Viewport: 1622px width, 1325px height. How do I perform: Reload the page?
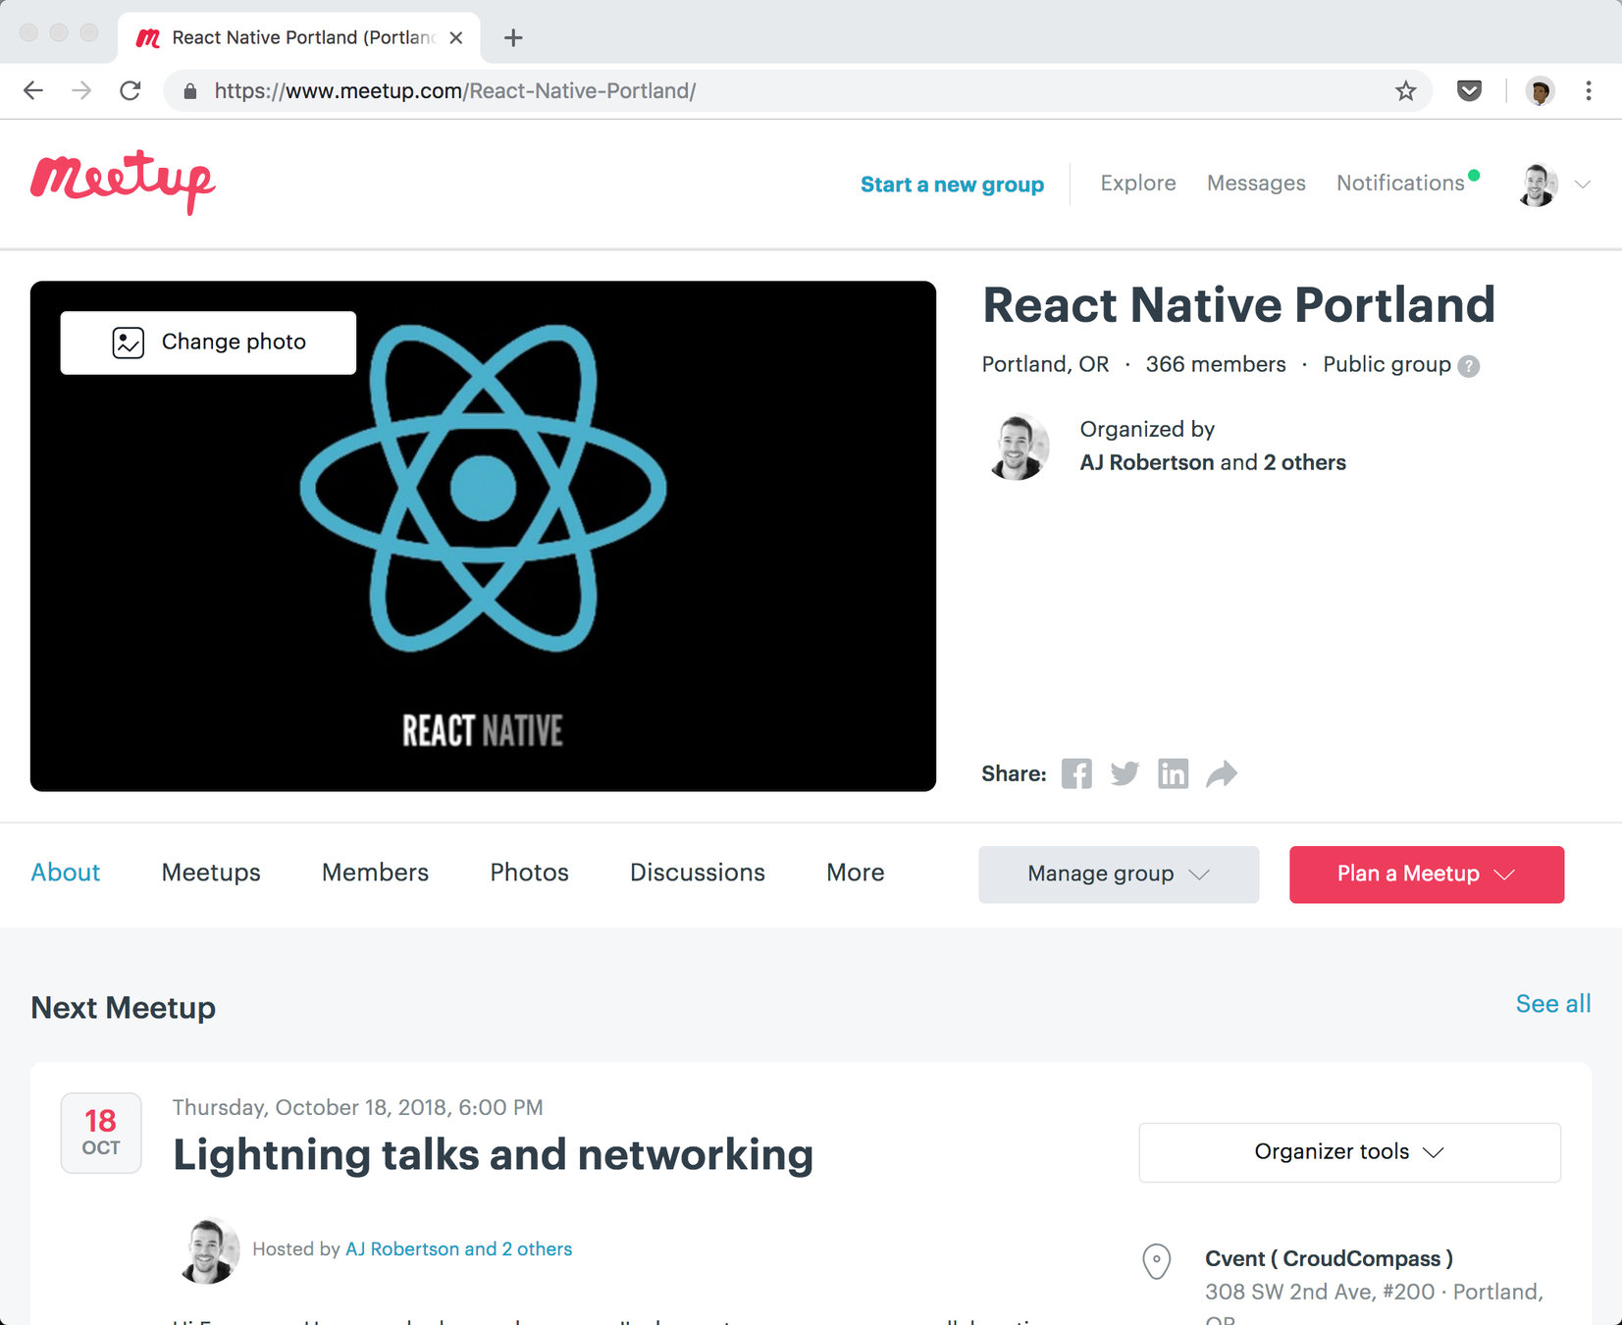(x=130, y=91)
